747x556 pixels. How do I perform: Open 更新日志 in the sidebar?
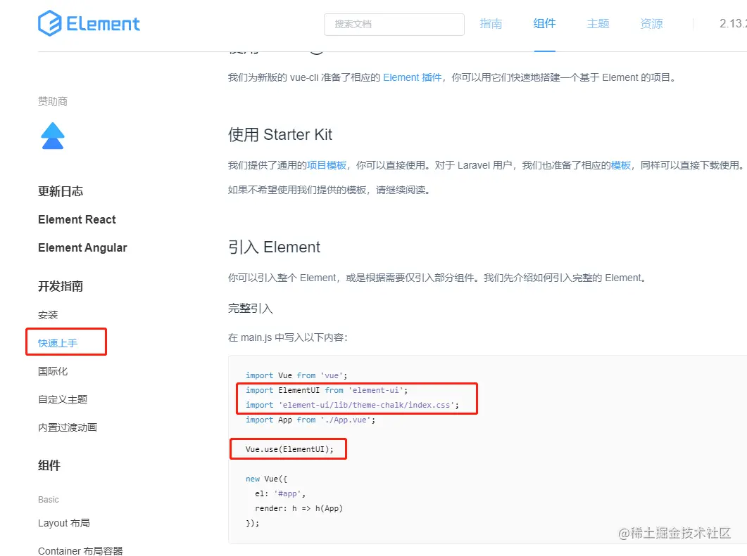(61, 191)
